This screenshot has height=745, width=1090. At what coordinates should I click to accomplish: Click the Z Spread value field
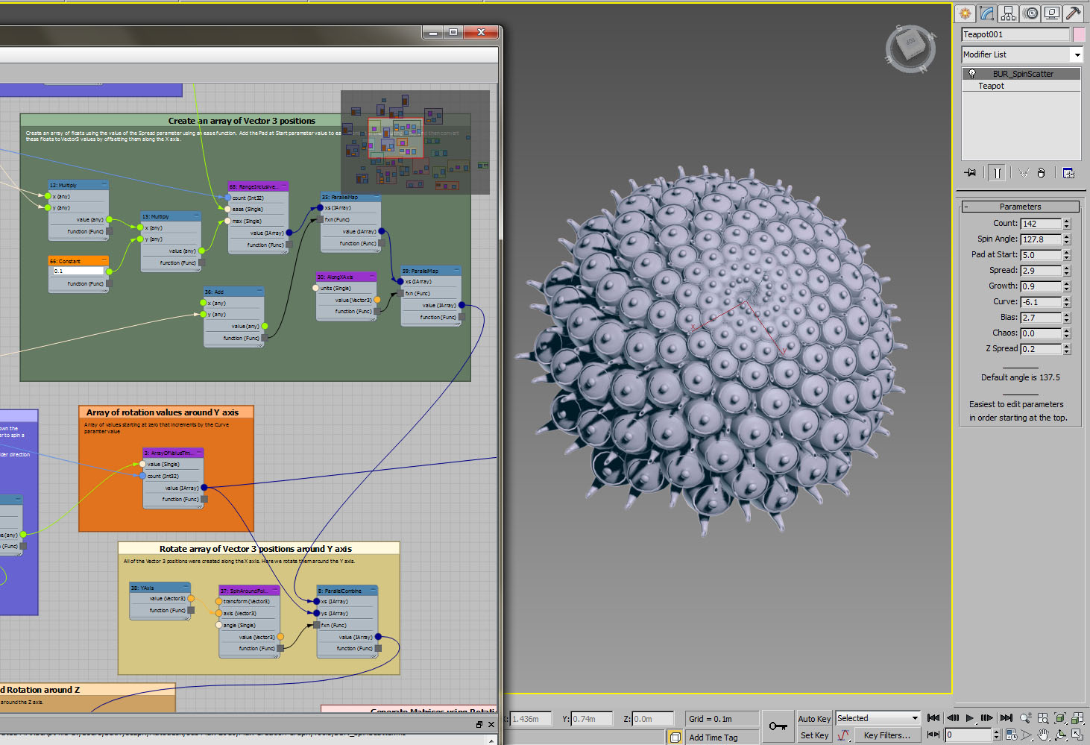[x=1041, y=349]
